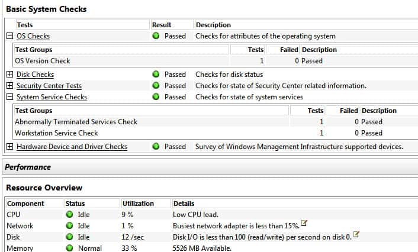Click the green status icon for CPU
Image resolution: width=418 pixels, height=252 pixels.
click(70, 215)
